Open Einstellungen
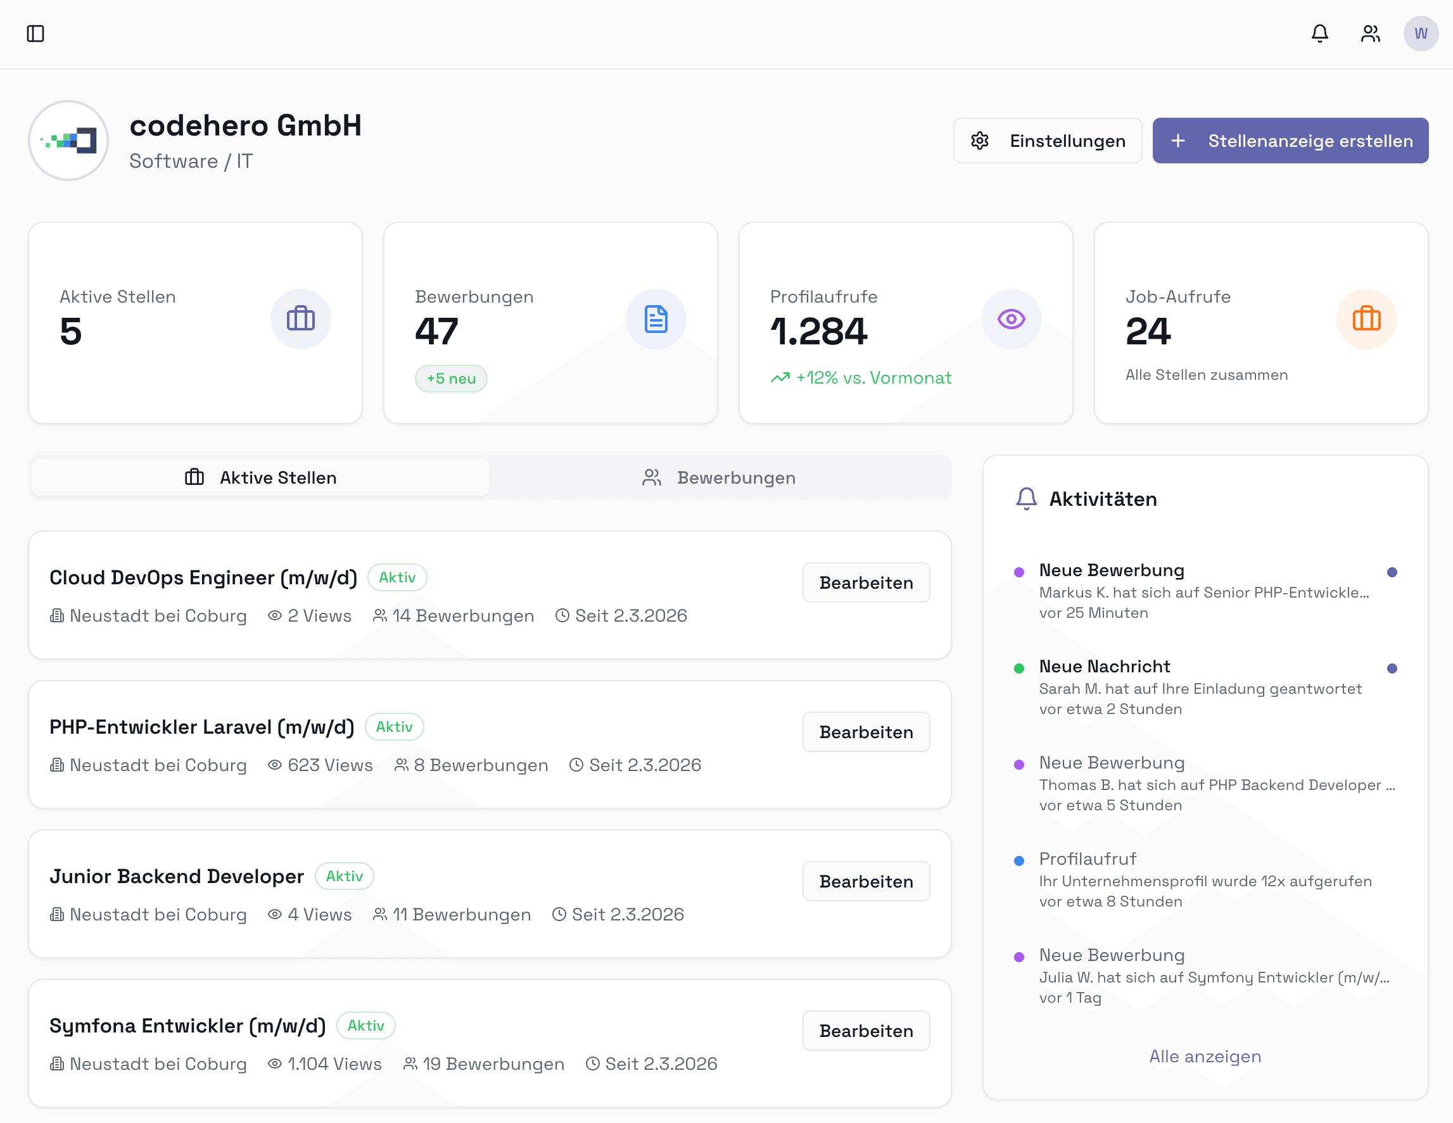Image resolution: width=1453 pixels, height=1123 pixels. tap(1047, 141)
